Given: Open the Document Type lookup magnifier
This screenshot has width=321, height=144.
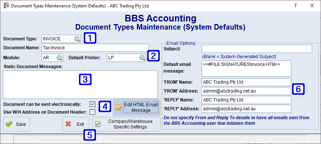Looking at the screenshot, I should pos(77,39).
